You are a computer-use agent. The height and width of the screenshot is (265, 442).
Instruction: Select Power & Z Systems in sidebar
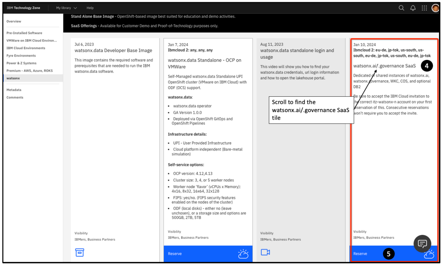pos(21,63)
